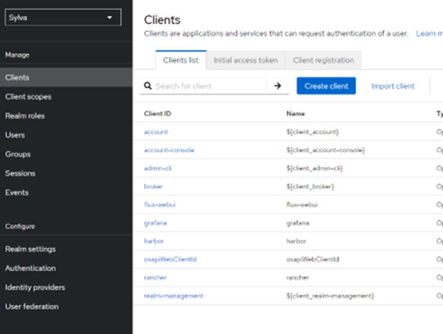Type in the Search for client field
443x334 pixels.
point(209,86)
